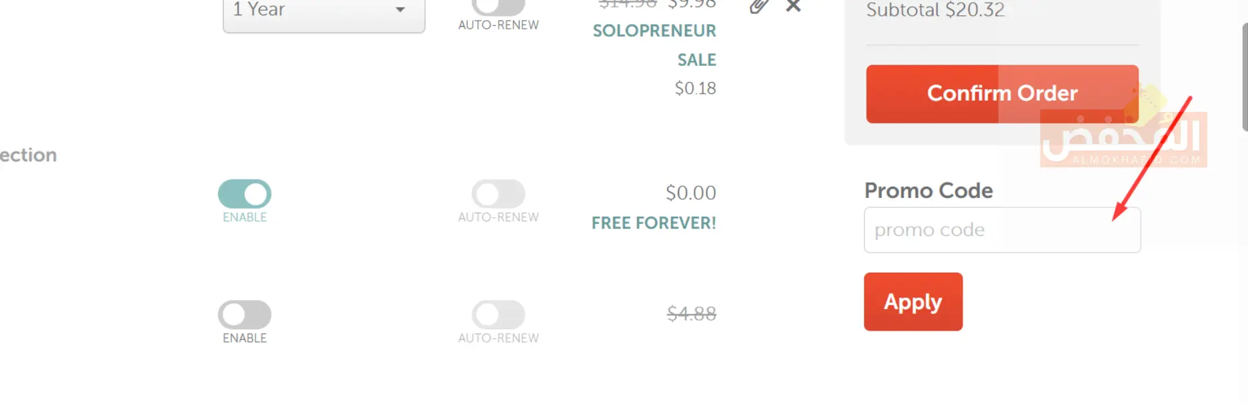
Task: Enable the switch in the $4.88 row
Action: [x=245, y=315]
